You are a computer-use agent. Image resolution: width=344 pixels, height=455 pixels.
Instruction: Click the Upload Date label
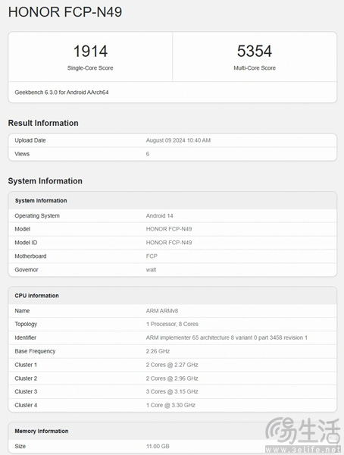(30, 140)
